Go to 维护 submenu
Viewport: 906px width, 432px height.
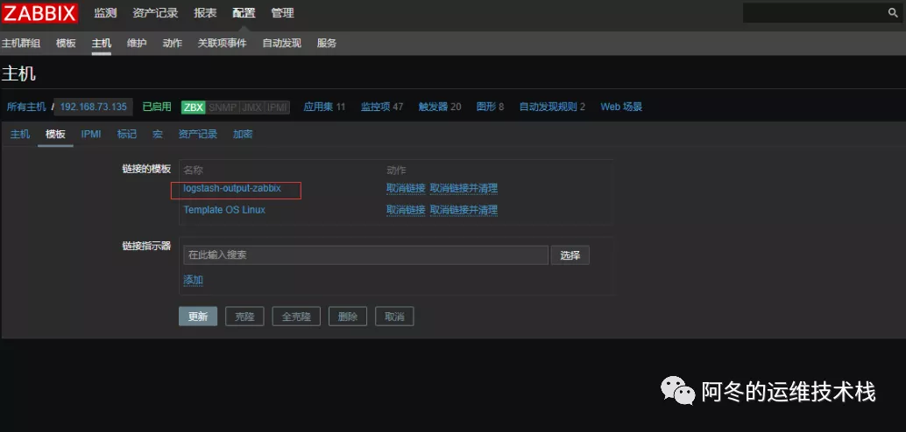[x=137, y=43]
